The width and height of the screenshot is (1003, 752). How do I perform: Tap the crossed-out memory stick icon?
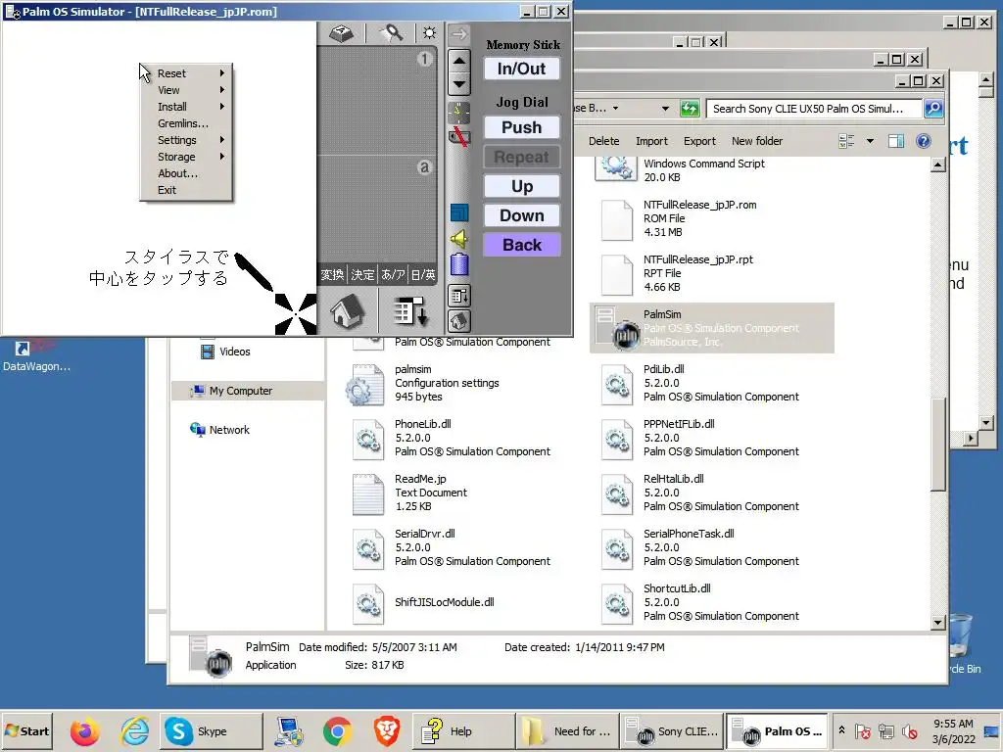[458, 135]
